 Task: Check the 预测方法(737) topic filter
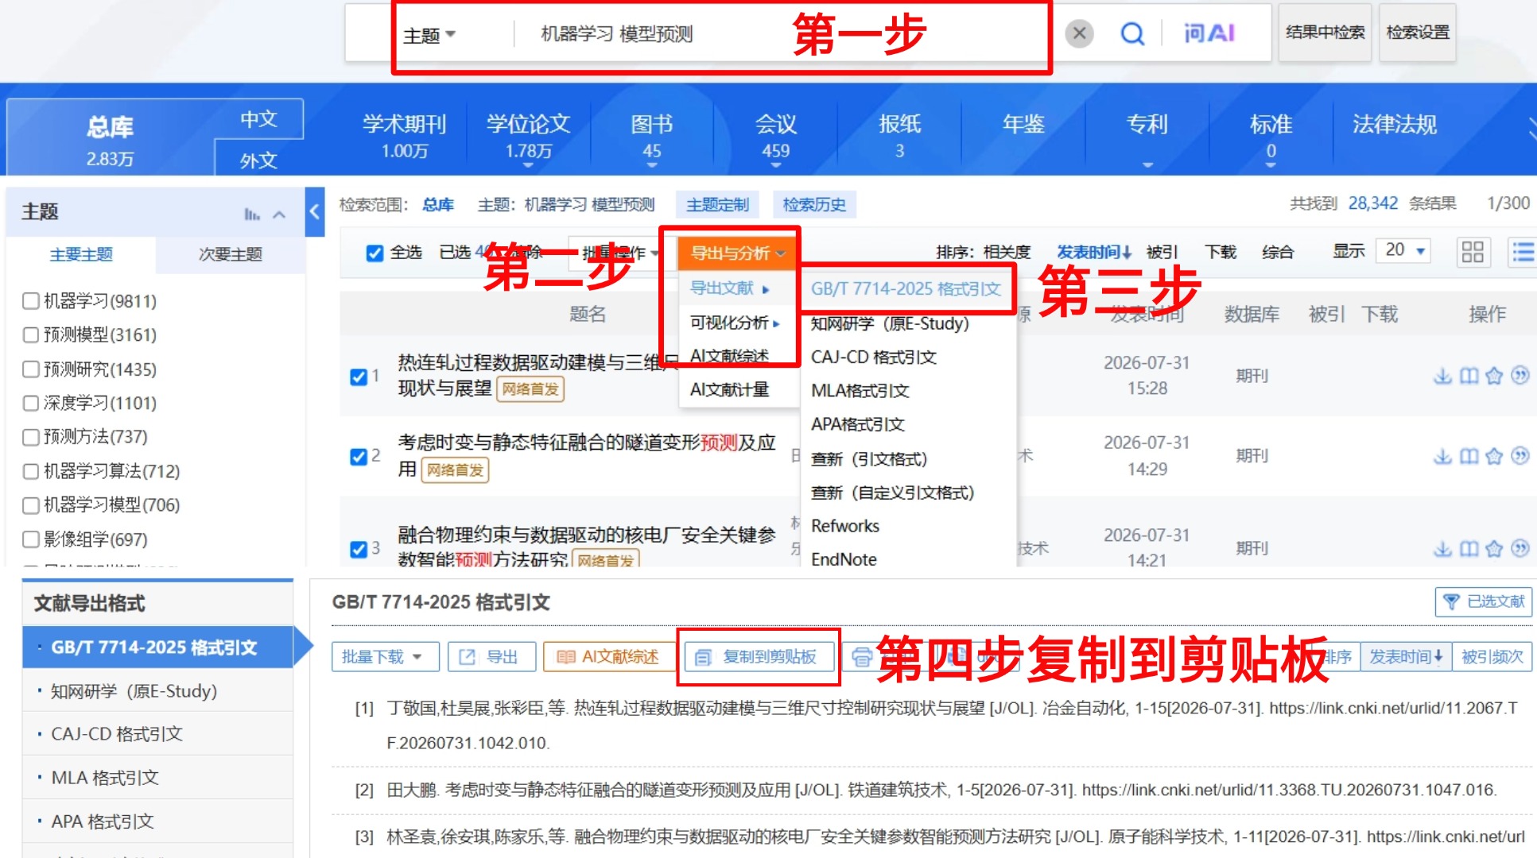tap(31, 437)
